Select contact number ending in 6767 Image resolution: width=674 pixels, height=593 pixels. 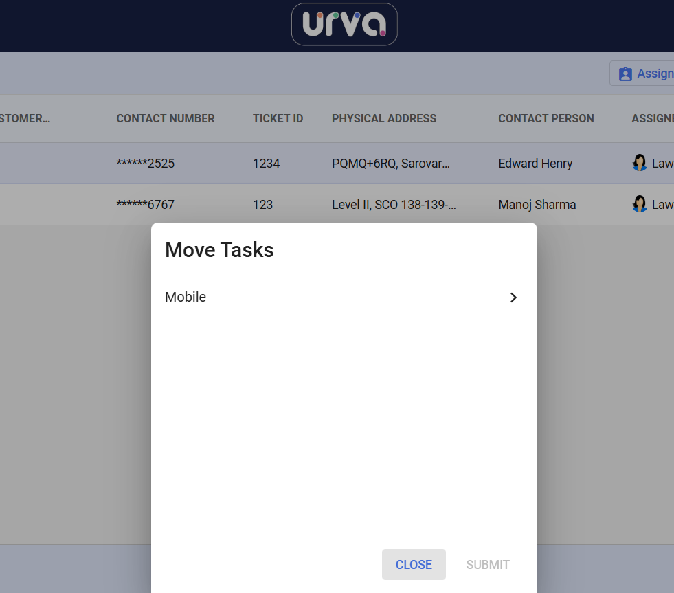pyautogui.click(x=146, y=205)
